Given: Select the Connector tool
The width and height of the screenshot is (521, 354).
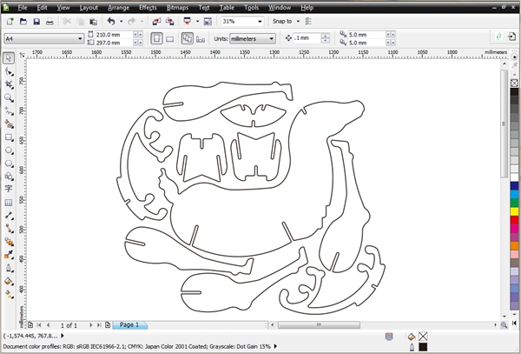Looking at the screenshot, I should (9, 229).
